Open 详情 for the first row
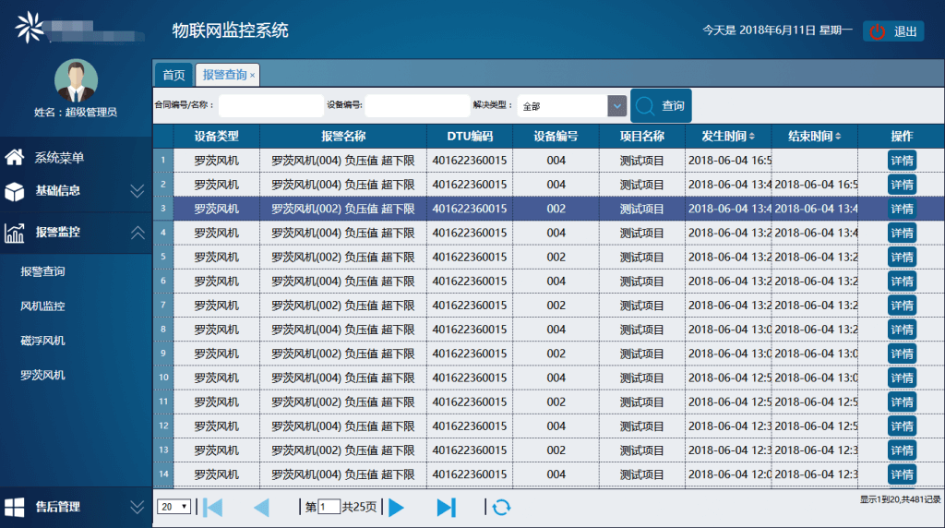The height and width of the screenshot is (528, 945). [x=902, y=161]
